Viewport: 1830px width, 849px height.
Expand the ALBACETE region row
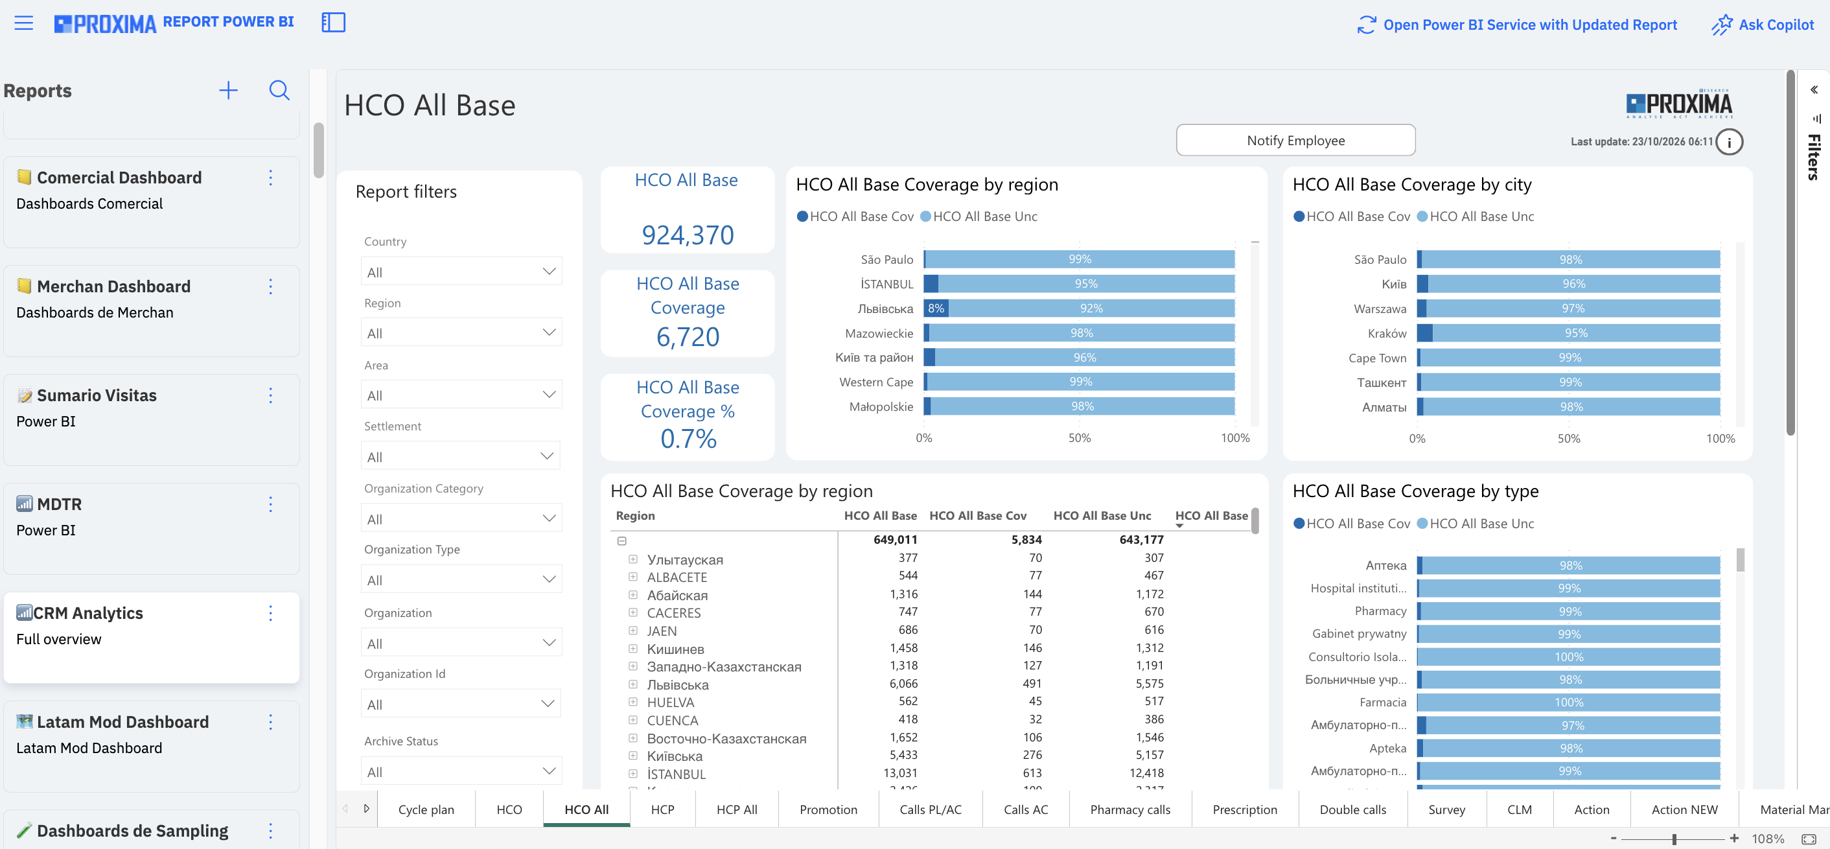coord(632,577)
